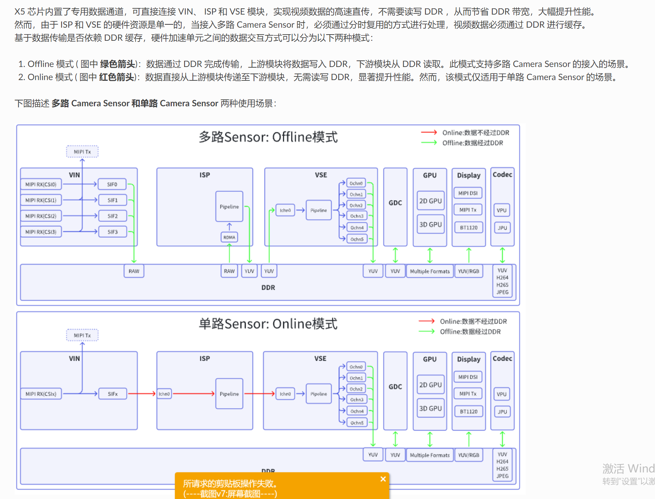Click '3D GPU' in the Offline diagram
This screenshot has height=499, width=655.
coord(430,225)
